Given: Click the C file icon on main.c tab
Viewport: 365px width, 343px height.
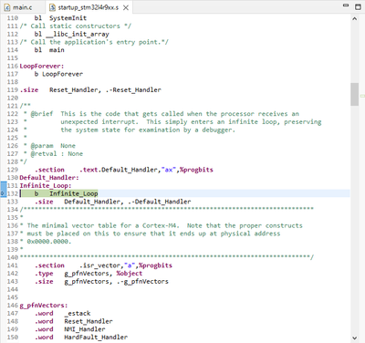Looking at the screenshot, I should click(7, 7).
